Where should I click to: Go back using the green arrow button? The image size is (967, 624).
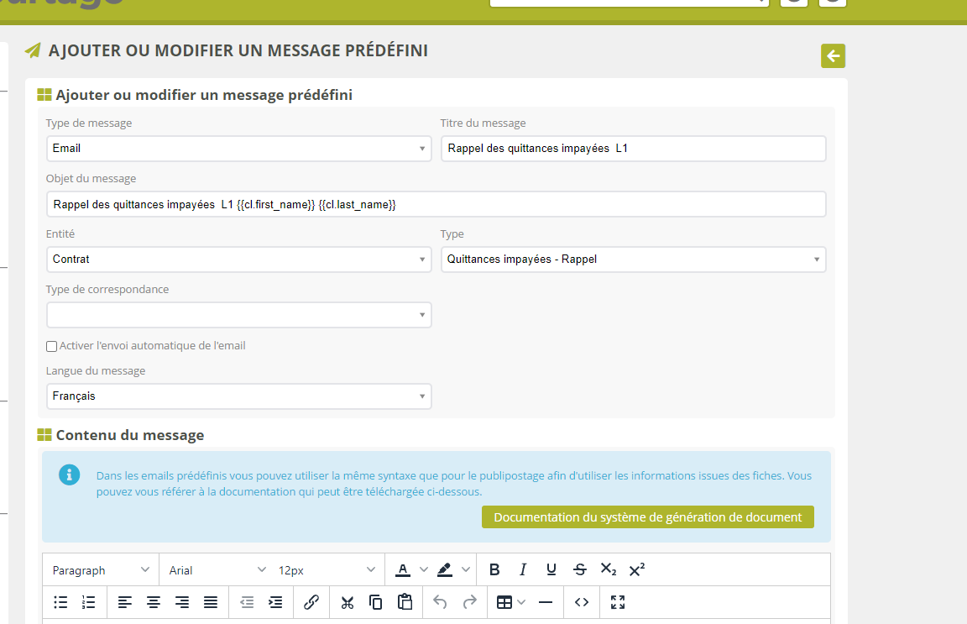tap(833, 56)
